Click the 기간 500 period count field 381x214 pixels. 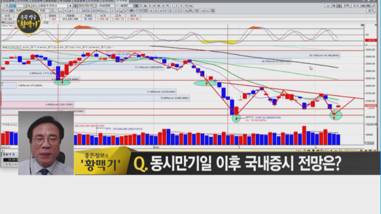coord(110,5)
